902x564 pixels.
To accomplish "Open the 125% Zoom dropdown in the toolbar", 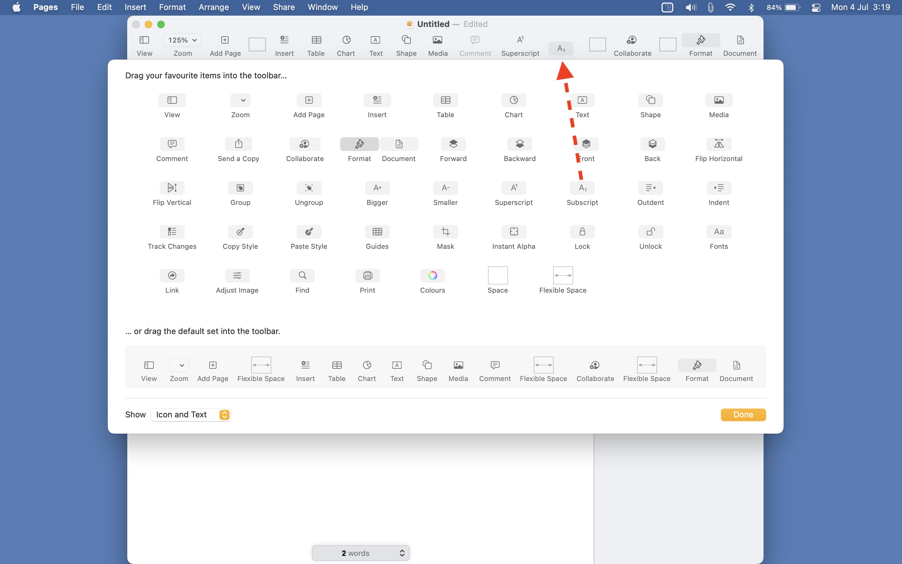I will pos(182,40).
